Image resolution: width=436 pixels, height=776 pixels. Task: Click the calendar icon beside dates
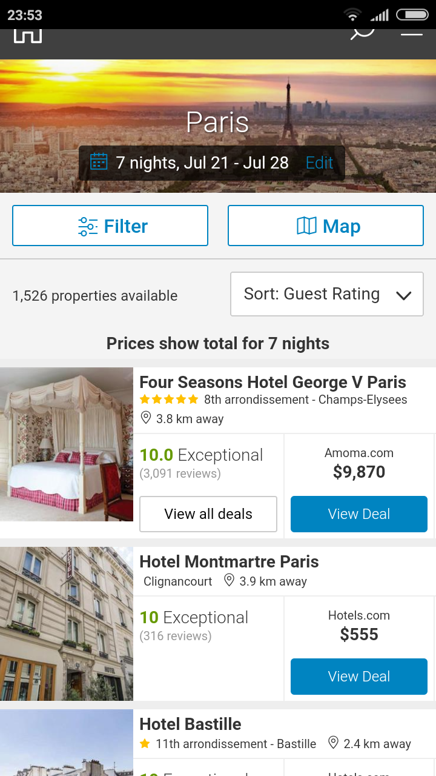click(99, 162)
